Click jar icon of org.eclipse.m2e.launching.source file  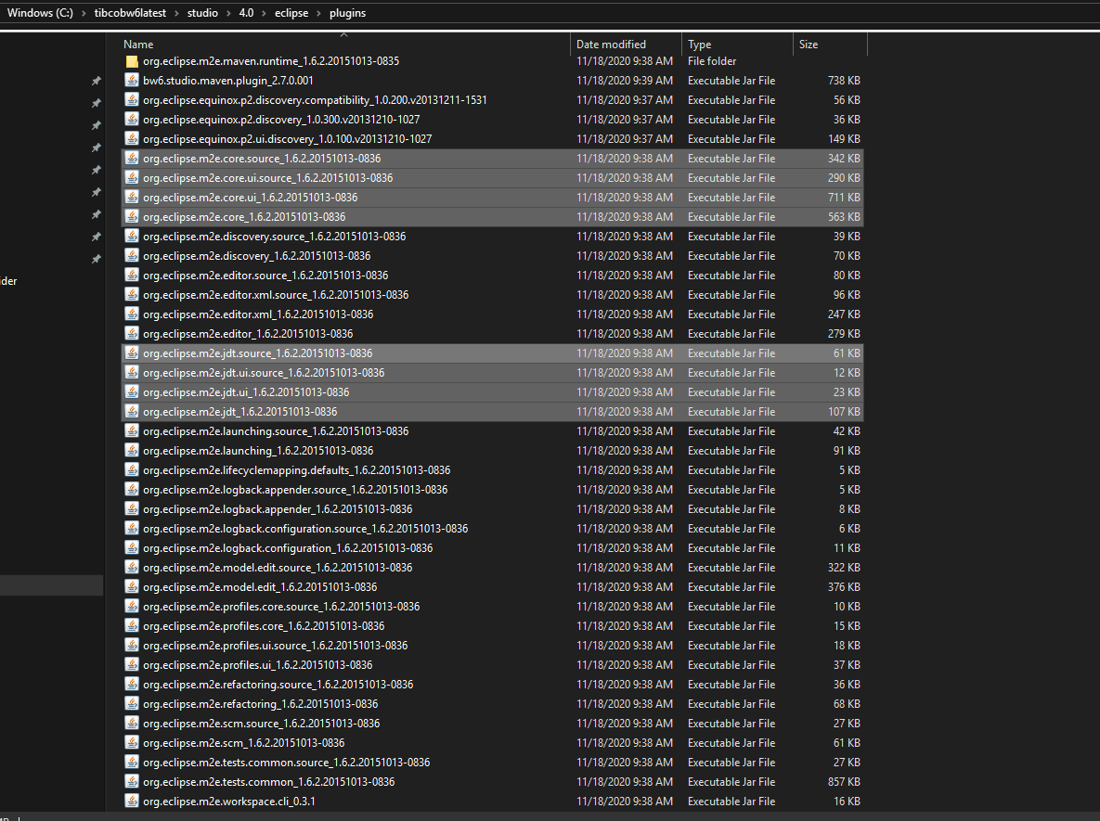[131, 431]
